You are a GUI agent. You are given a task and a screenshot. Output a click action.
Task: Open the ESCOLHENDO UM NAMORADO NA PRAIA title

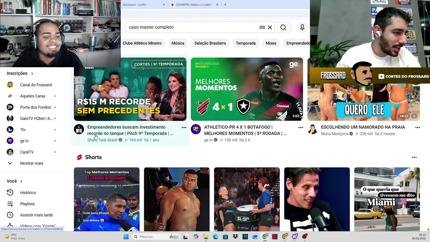click(x=363, y=127)
